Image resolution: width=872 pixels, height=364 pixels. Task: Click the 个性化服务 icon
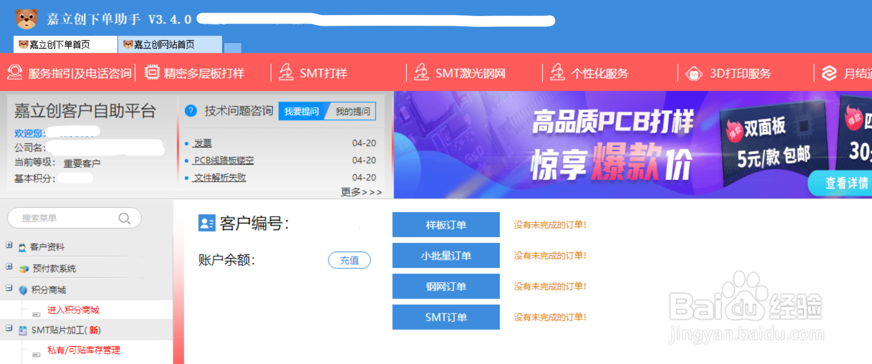coord(557,72)
